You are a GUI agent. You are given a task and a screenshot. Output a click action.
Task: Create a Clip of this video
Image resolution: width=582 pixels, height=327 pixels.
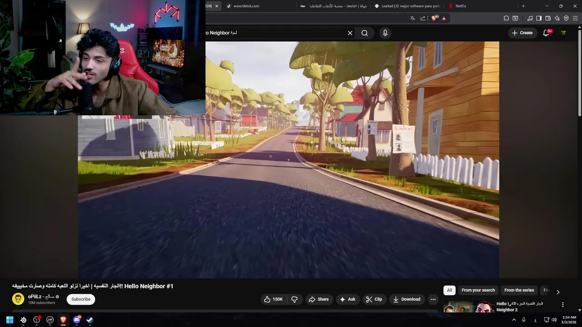point(374,299)
